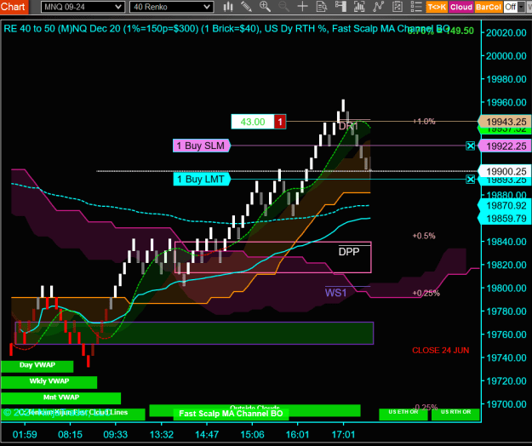Click the Wkly VWAP green label
This screenshot has width=532, height=446.
[49, 381]
